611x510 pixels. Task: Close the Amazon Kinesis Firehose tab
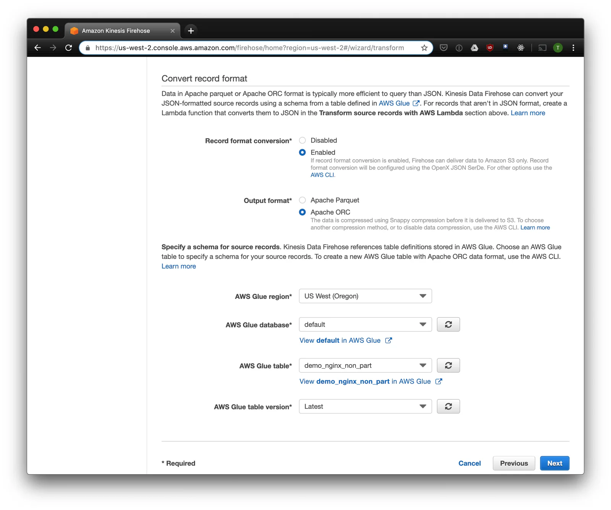(x=173, y=31)
